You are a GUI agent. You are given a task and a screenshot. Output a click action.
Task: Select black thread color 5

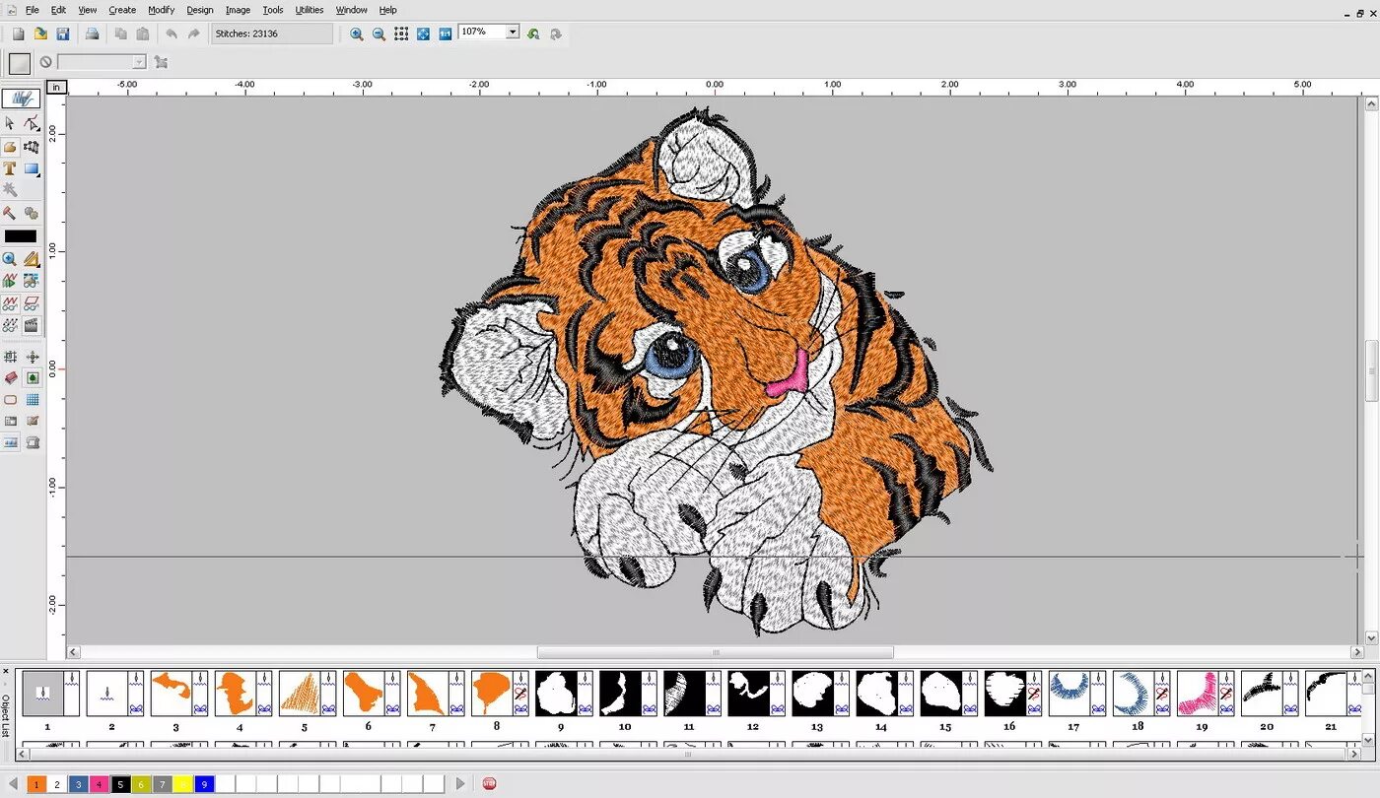[120, 784]
